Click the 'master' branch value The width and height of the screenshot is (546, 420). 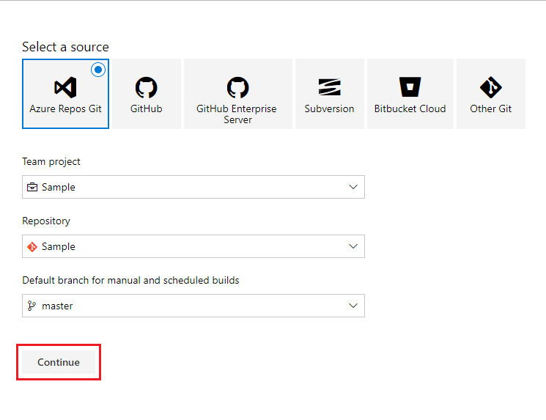pyautogui.click(x=57, y=306)
